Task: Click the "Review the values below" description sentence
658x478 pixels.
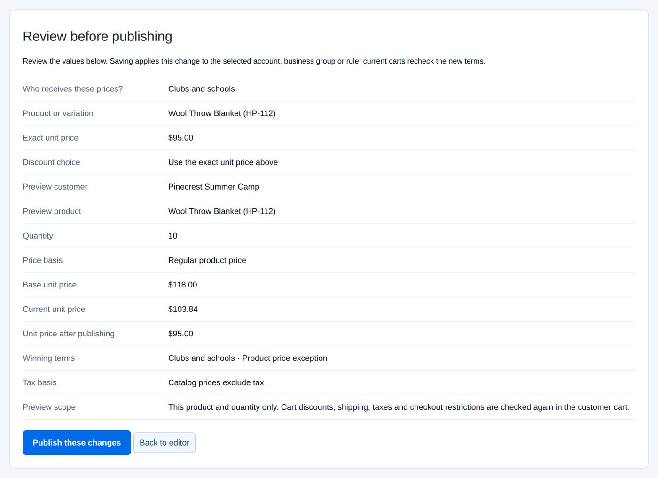Action: coord(254,61)
